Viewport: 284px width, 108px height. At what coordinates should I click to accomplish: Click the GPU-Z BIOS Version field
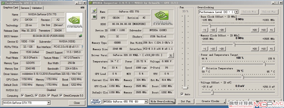click(x=49, y=36)
